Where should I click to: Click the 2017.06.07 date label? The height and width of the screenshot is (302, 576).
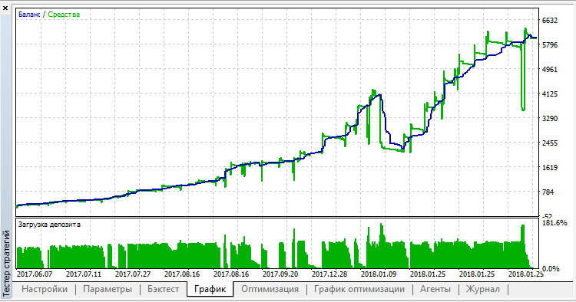[35, 274]
